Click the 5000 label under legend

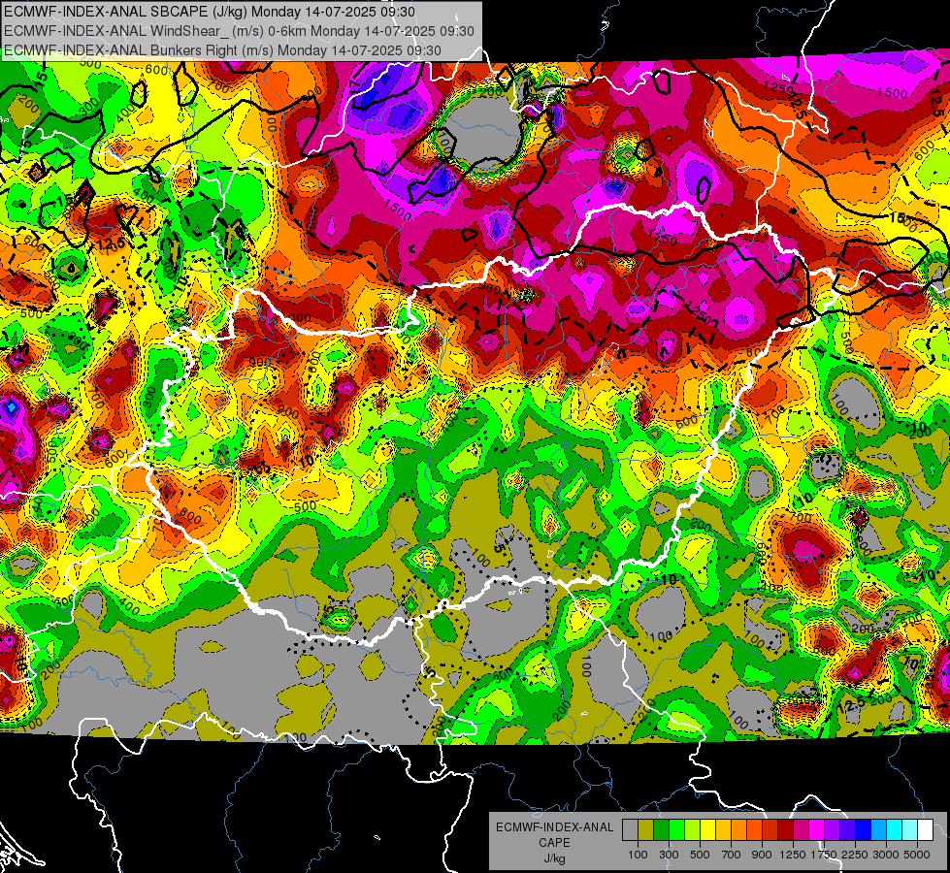tap(917, 855)
